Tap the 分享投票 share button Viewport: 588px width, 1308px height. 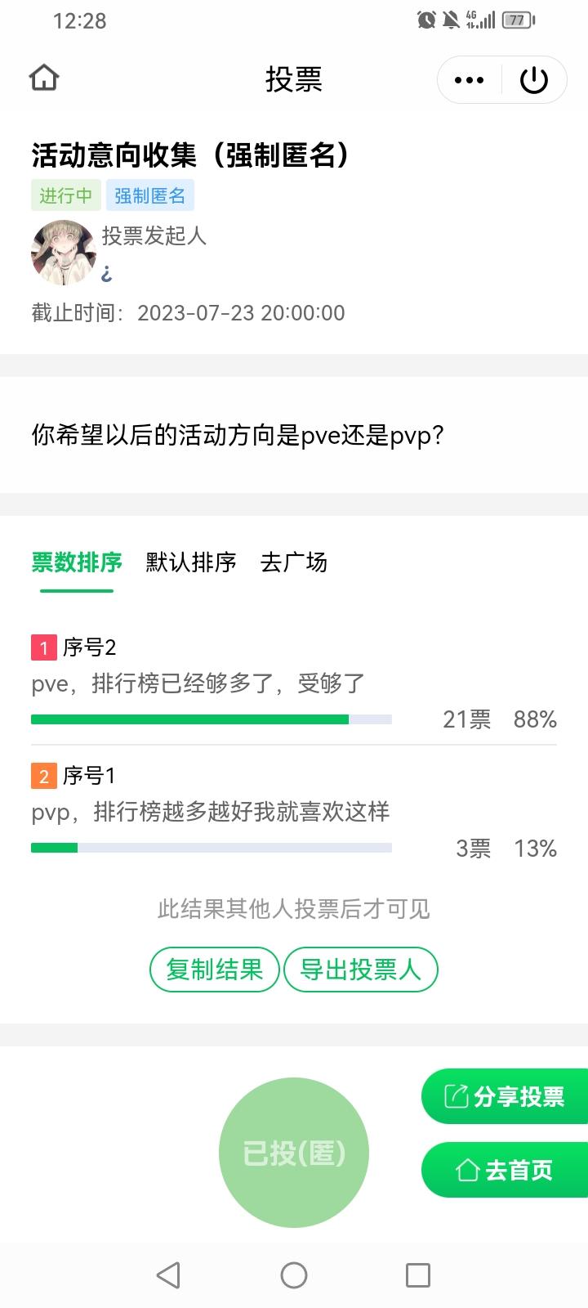[x=505, y=1096]
